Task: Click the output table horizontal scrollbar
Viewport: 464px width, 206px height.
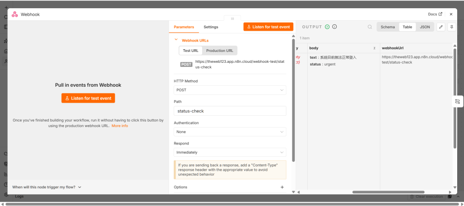Action: point(388,192)
